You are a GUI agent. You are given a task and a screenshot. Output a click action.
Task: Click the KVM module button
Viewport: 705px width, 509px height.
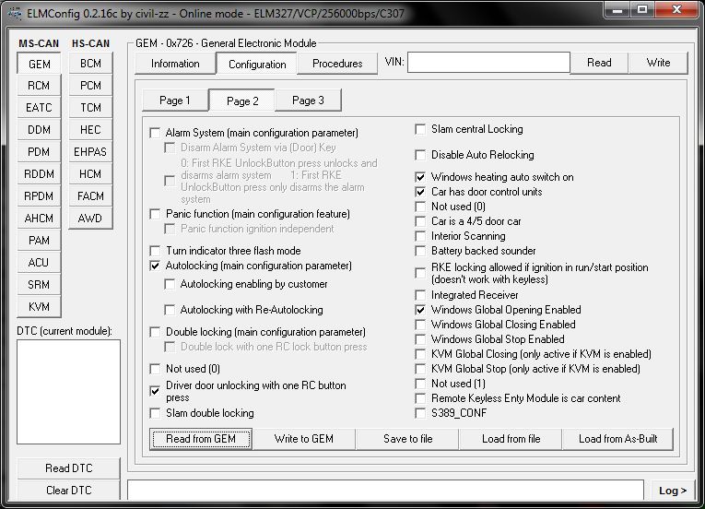[39, 307]
